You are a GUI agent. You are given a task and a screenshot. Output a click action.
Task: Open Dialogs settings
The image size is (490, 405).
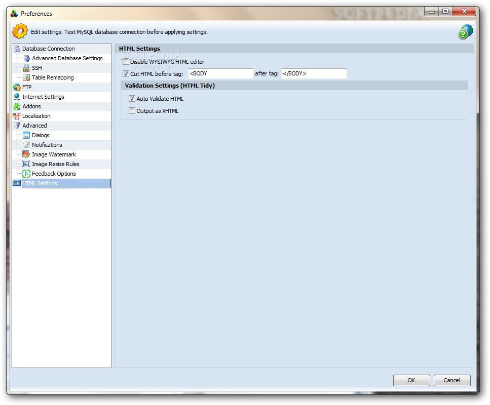[x=41, y=135]
